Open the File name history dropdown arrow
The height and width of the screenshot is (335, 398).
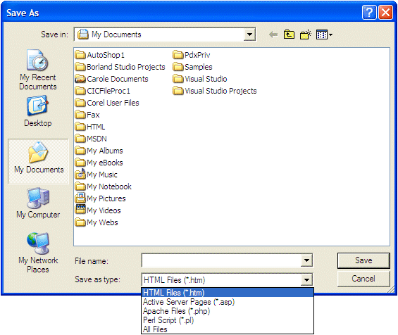pyautogui.click(x=306, y=260)
